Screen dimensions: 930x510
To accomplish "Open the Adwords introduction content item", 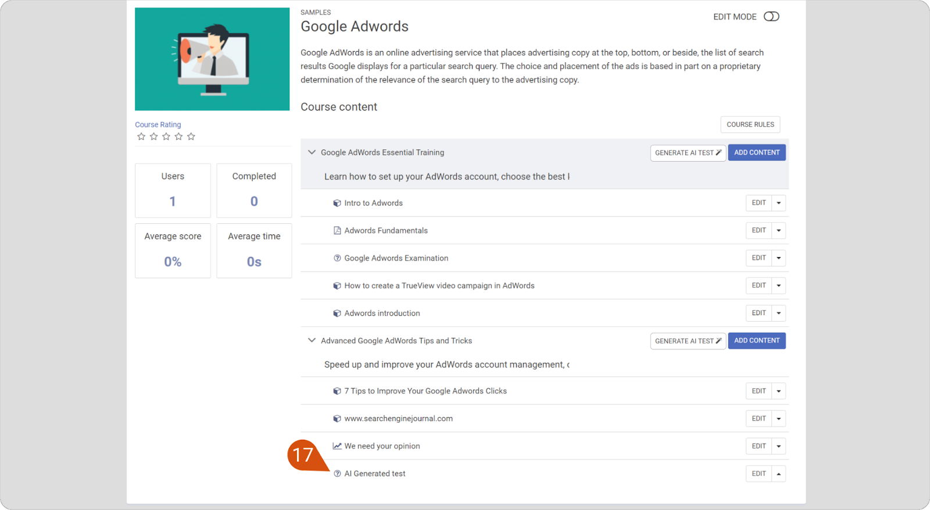I will pyautogui.click(x=382, y=313).
